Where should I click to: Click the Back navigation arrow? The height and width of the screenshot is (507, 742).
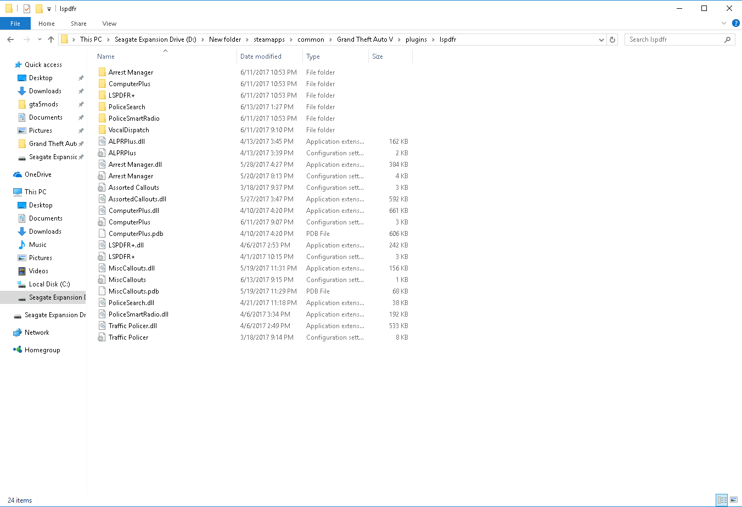coord(10,40)
